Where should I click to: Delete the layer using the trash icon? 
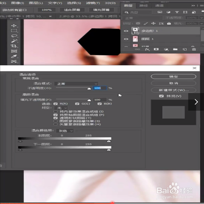click(193, 49)
